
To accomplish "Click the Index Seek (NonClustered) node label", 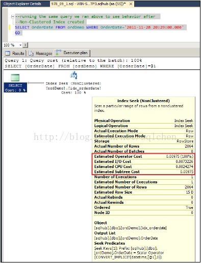I will tap(73, 84).
